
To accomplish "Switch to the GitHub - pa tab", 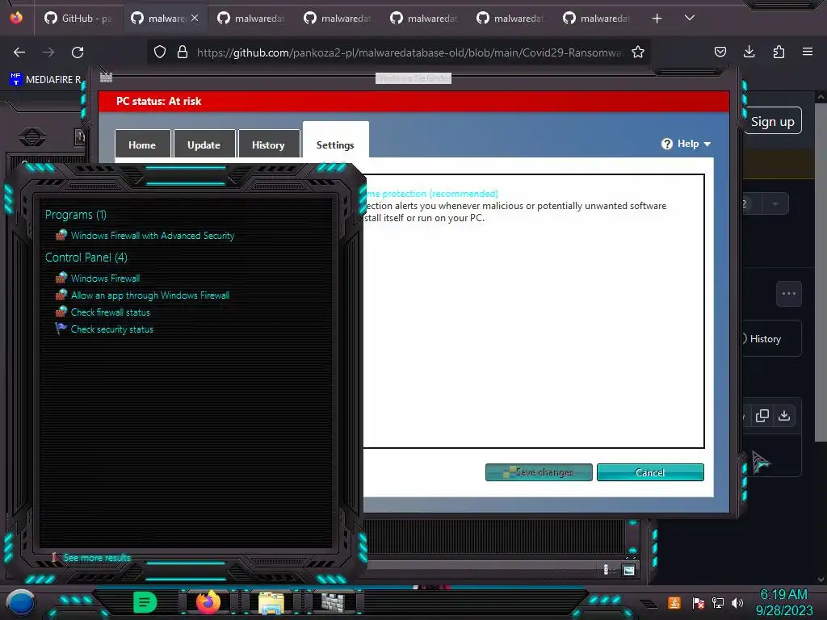I will pyautogui.click(x=78, y=19).
